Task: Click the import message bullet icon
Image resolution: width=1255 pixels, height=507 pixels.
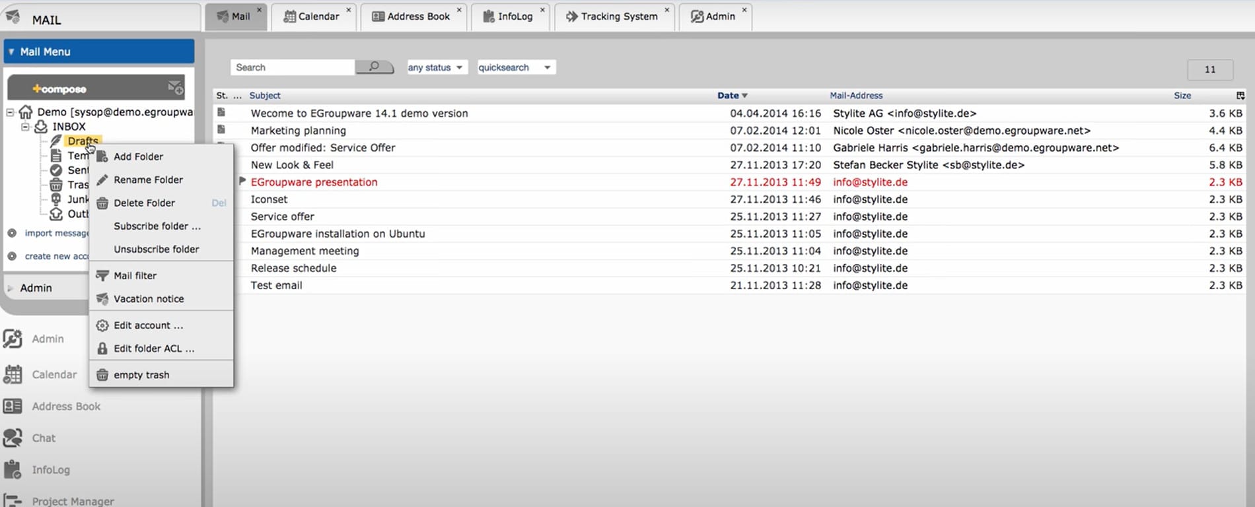Action: pos(12,233)
